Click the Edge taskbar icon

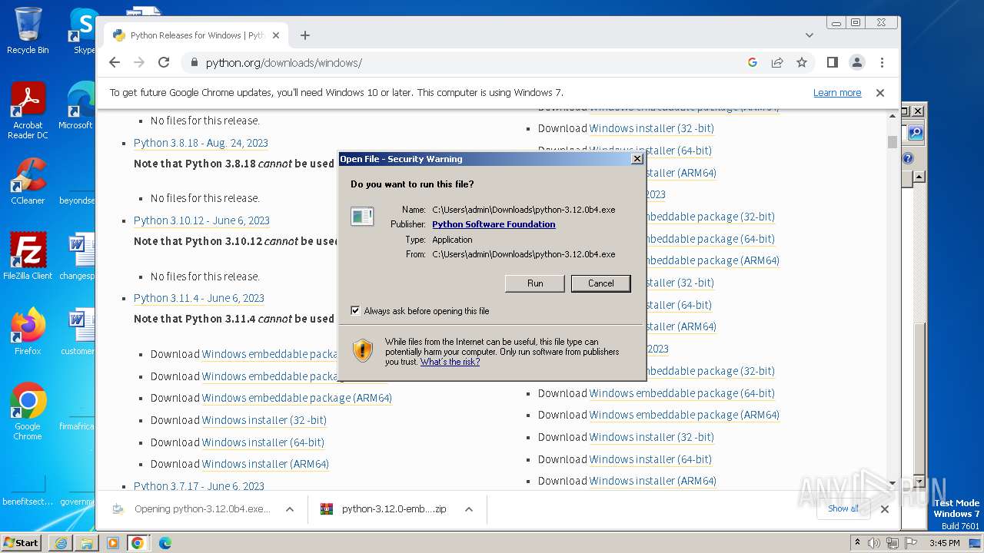(165, 543)
